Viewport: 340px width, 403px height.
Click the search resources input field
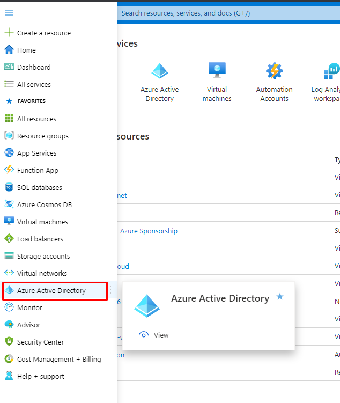click(225, 13)
